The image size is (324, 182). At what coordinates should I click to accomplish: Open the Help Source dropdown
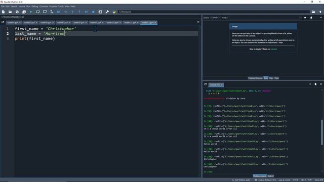(x=216, y=18)
